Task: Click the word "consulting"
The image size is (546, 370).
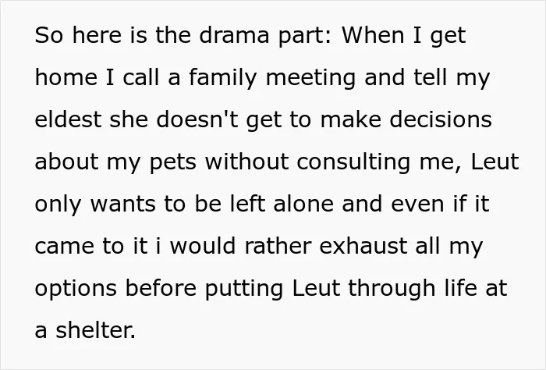Action: (353, 162)
